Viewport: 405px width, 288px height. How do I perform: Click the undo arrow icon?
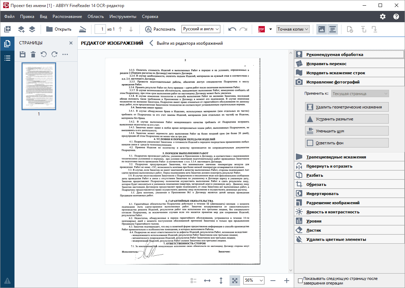click(x=232, y=29)
